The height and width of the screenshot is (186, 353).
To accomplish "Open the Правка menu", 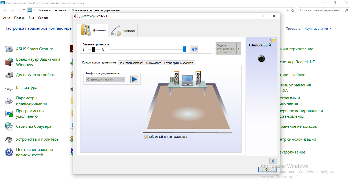I will (19, 18).
